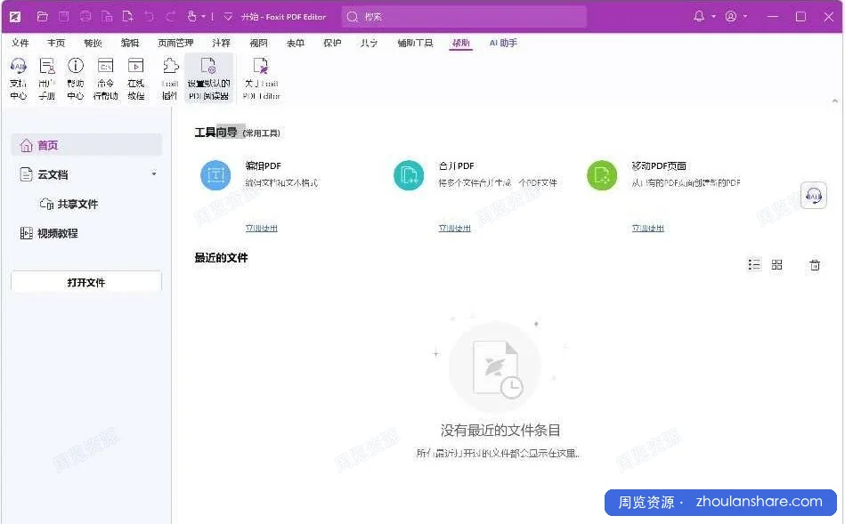Switch to the 保护 ribbon tab
The width and height of the screenshot is (845, 524).
click(332, 43)
